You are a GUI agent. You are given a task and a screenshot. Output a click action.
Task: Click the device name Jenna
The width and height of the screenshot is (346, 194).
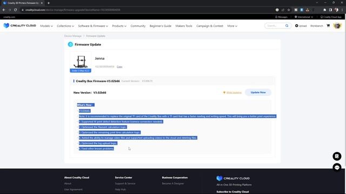point(99,59)
